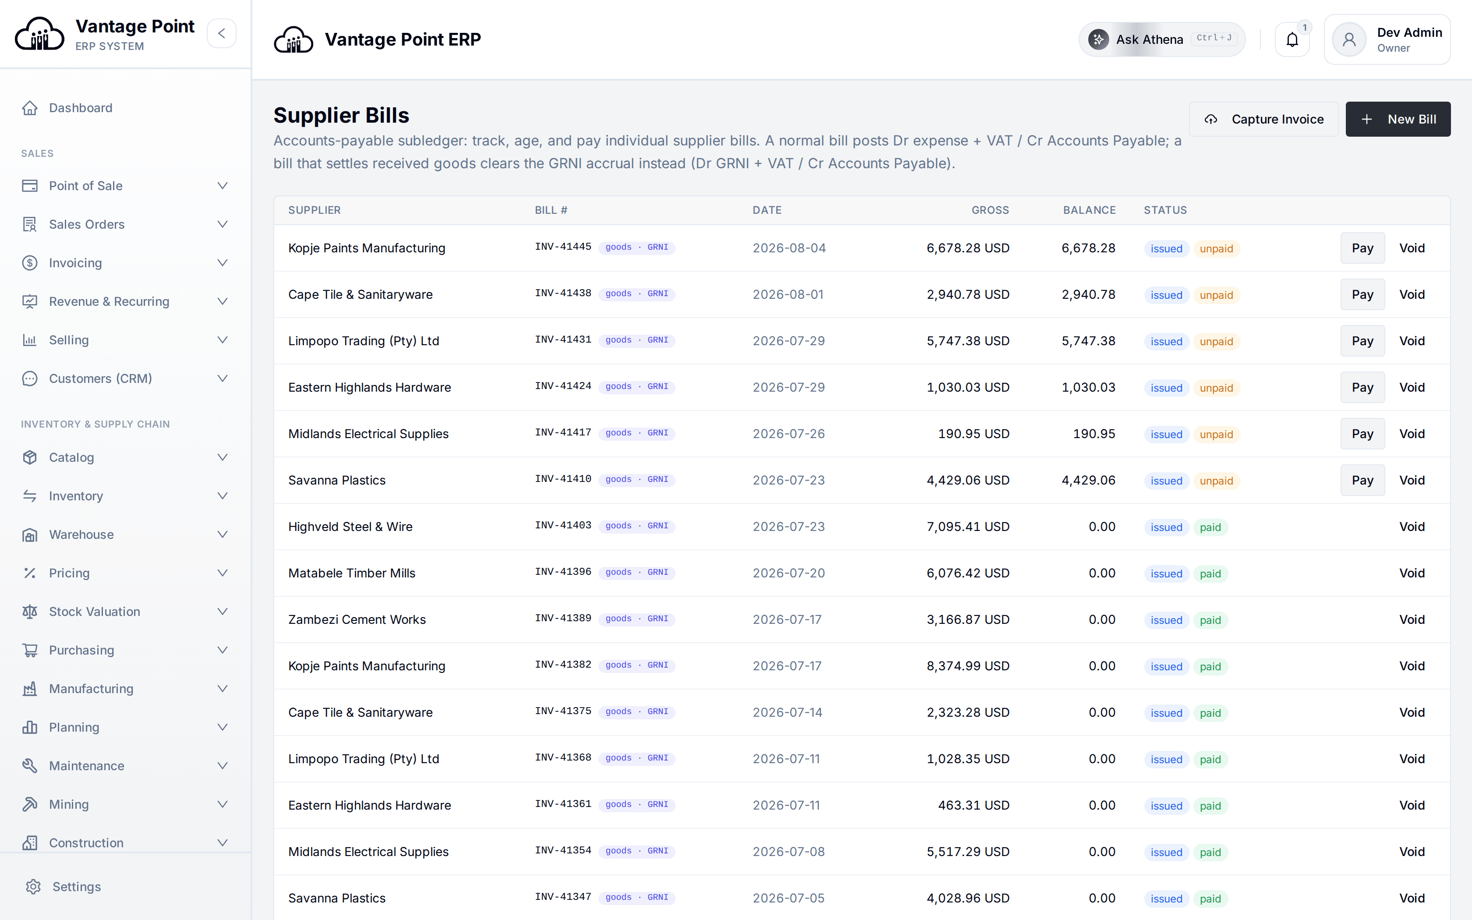This screenshot has height=920, width=1472.
Task: Click the Stock Valuation scales icon
Action: (30, 612)
